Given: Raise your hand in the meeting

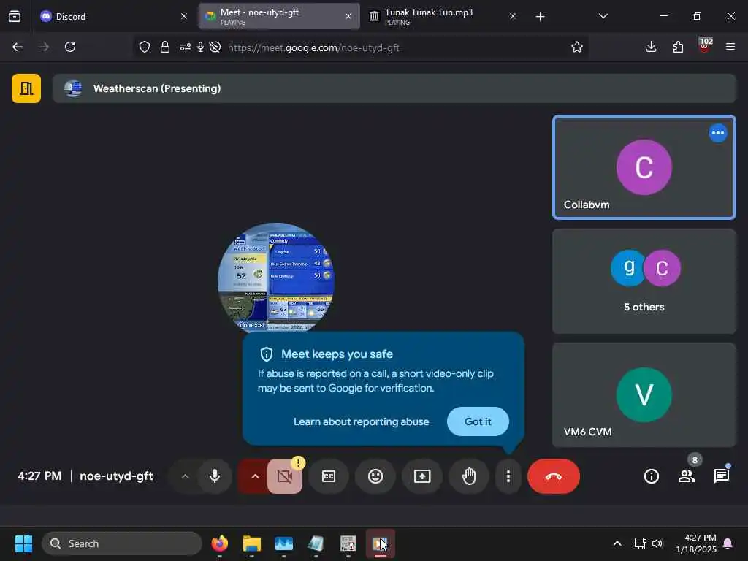Looking at the screenshot, I should pyautogui.click(x=469, y=476).
